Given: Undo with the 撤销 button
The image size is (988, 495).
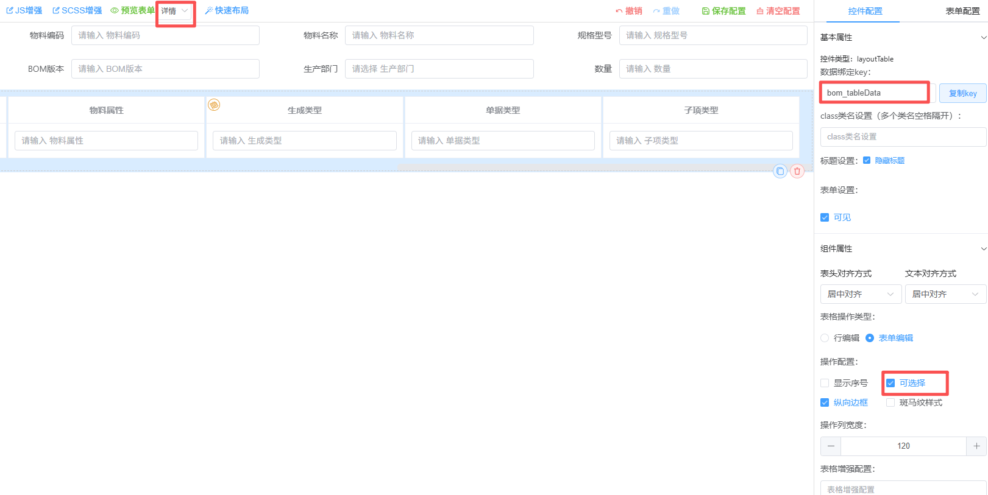Looking at the screenshot, I should 628,11.
